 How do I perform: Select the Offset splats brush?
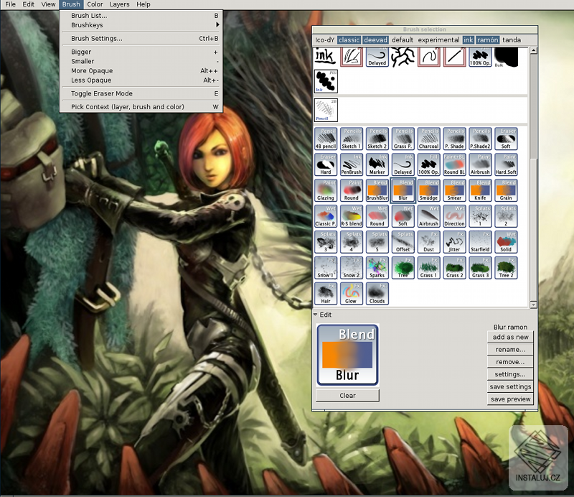click(x=403, y=242)
